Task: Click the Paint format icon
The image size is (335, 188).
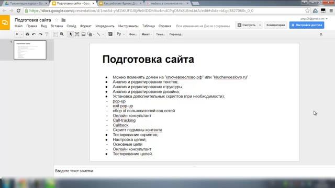Action: coord(47,34)
